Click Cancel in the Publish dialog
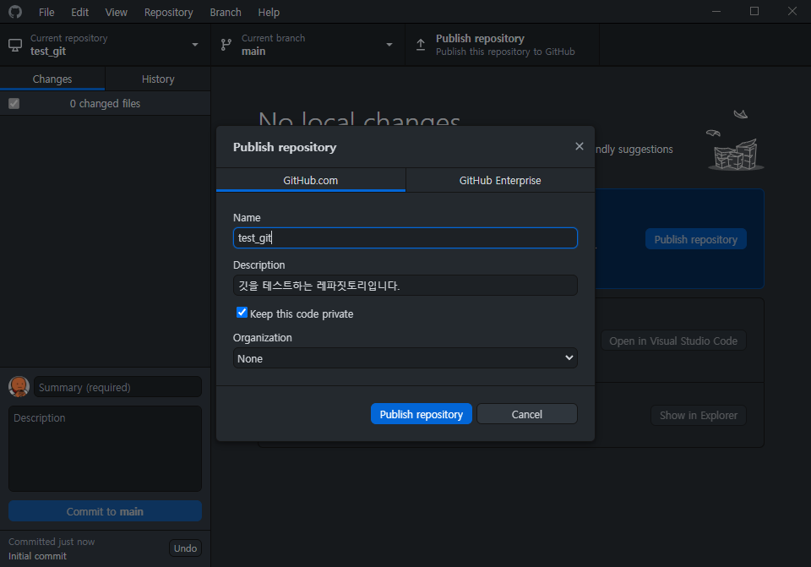The image size is (811, 567). (x=526, y=414)
